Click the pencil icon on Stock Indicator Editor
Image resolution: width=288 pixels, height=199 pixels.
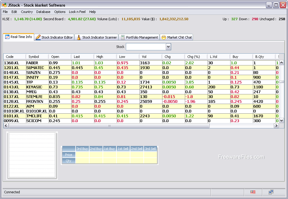point(38,37)
